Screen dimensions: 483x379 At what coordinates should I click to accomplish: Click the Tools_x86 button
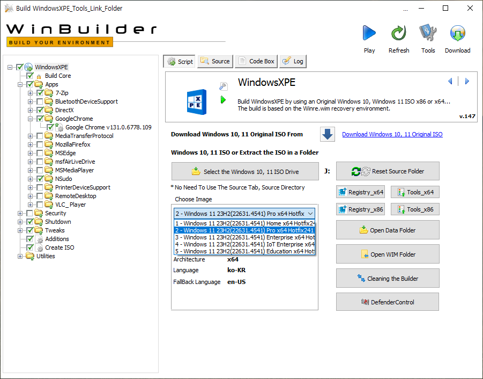(415, 209)
